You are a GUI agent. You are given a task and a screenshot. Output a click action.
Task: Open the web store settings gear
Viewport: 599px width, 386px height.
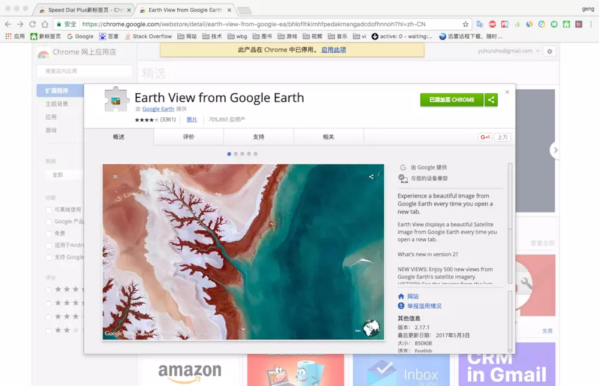coord(550,51)
